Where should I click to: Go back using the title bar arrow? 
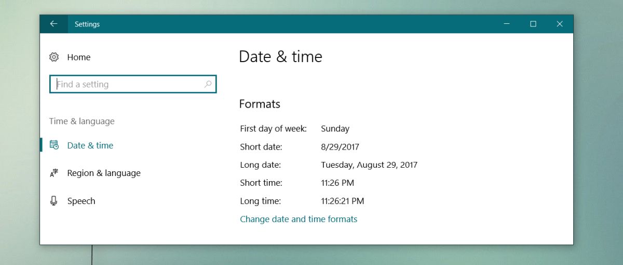click(53, 24)
